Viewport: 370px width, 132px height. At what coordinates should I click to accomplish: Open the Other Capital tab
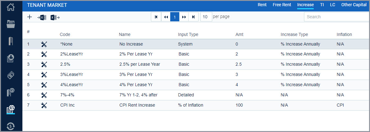click(354, 5)
